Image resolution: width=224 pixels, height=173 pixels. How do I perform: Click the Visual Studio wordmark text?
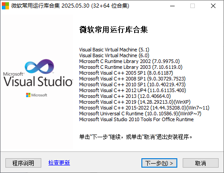38,81
